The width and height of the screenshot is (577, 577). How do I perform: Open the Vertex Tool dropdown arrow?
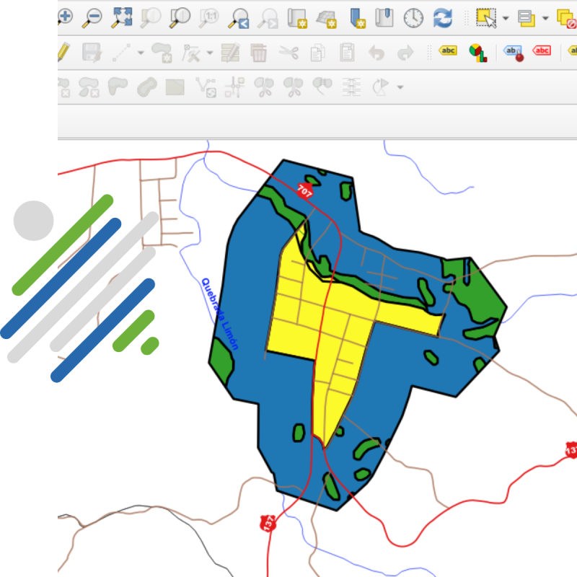210,53
